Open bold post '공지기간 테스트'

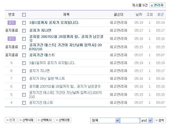coord(42,55)
